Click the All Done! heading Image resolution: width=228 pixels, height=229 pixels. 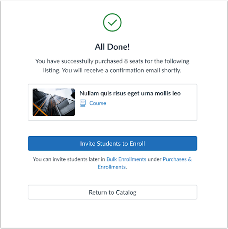point(112,47)
